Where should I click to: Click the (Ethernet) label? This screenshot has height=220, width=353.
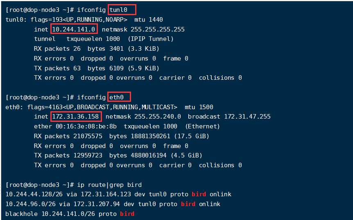coord(202,126)
